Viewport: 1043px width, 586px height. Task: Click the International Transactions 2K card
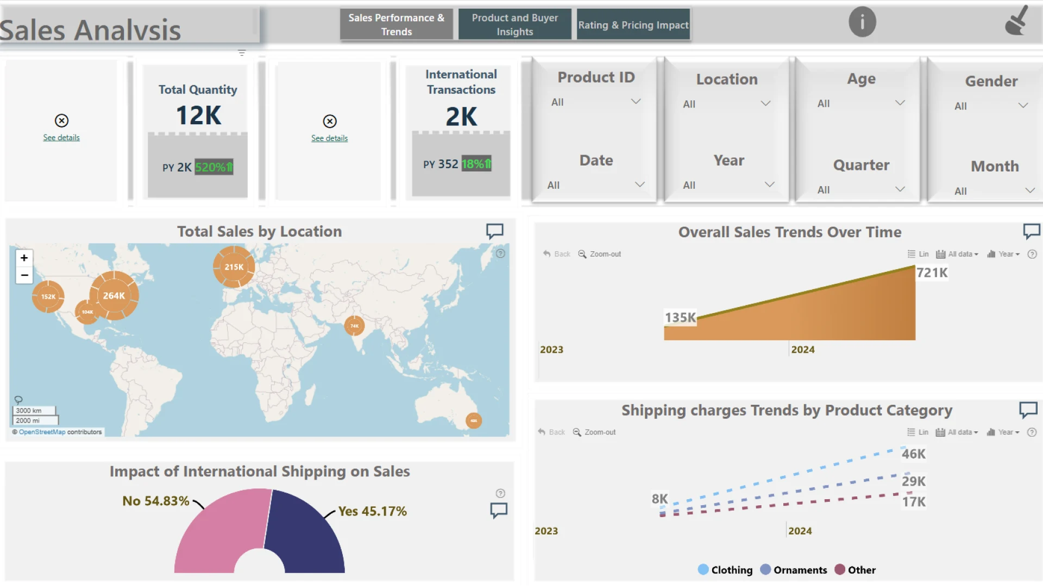point(461,130)
